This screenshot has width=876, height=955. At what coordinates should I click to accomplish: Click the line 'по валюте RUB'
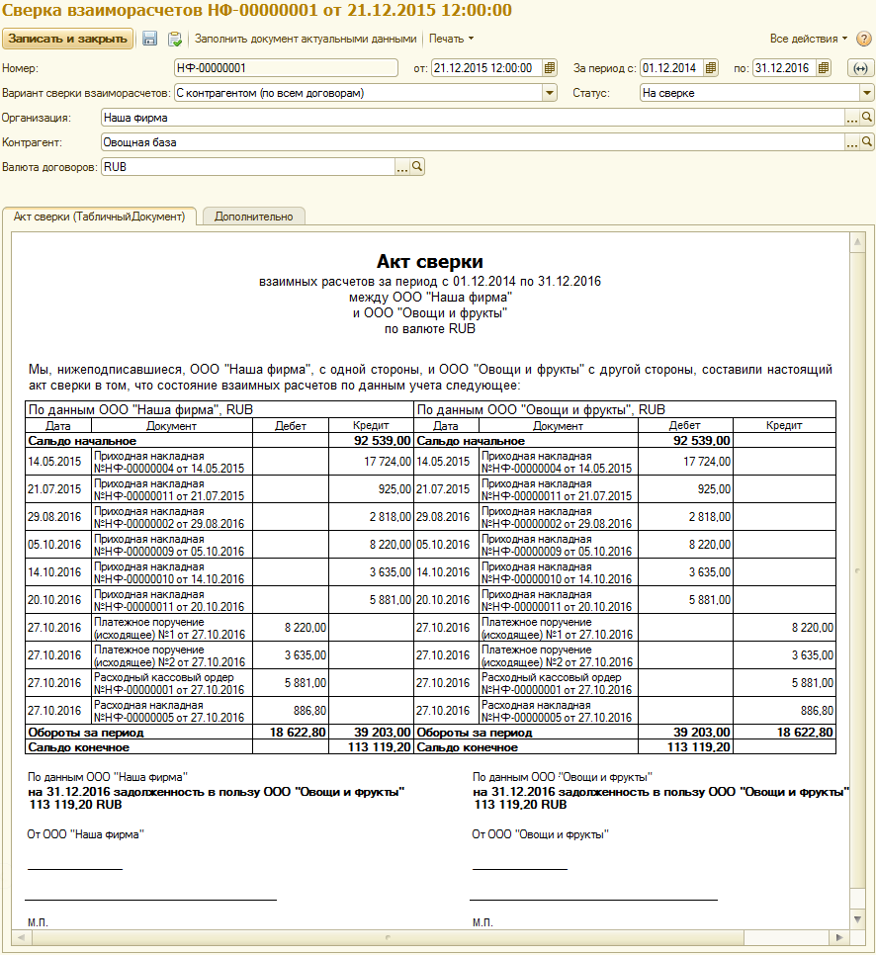(429, 329)
